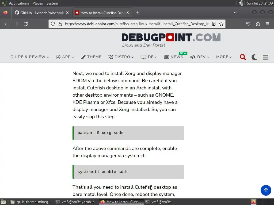Bookmark this page with the star icon
The height and width of the screenshot is (205, 274).
click(221, 24)
